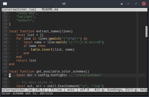
Task: Click get_available_color_schemes function name
Action: coord(61,71)
